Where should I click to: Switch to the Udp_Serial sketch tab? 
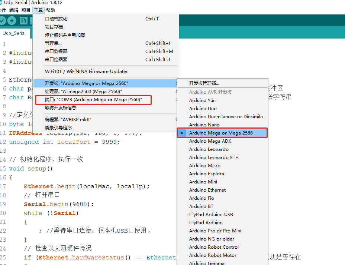coord(15,33)
